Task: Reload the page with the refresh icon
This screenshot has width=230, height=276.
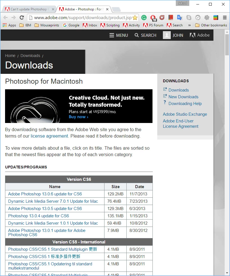Action: tap(22, 18)
